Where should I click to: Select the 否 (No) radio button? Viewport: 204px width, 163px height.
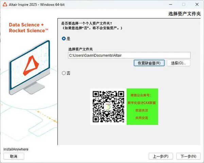(64, 73)
